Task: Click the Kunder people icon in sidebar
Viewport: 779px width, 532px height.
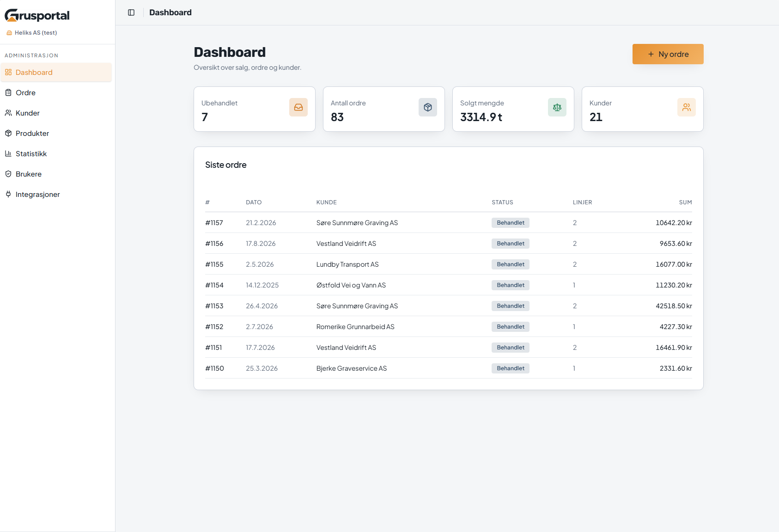Action: point(8,113)
